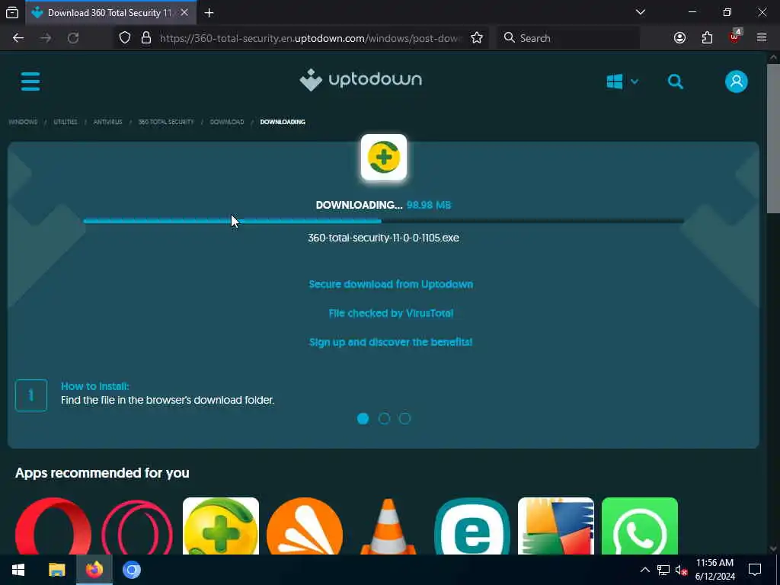The width and height of the screenshot is (780, 585).
Task: Go to 360 Total Security breadcrumb
Action: pyautogui.click(x=166, y=122)
